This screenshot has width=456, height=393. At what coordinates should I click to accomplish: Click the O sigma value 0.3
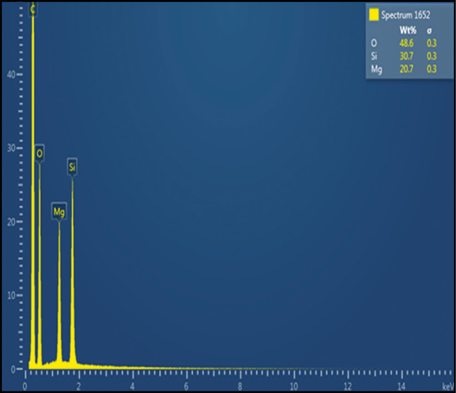pyautogui.click(x=432, y=43)
